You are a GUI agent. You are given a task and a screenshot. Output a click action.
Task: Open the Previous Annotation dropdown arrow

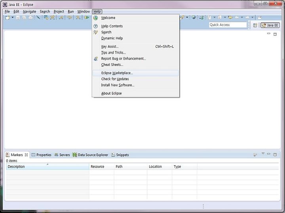click(x=225, y=17)
